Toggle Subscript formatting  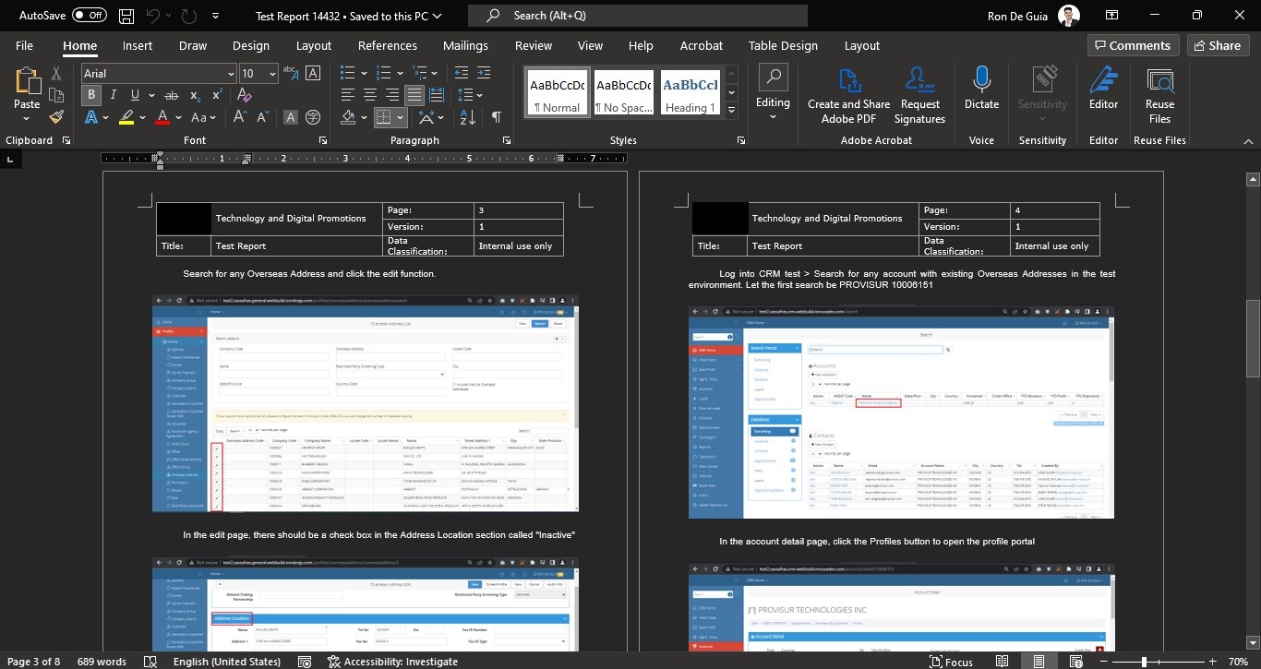click(196, 95)
